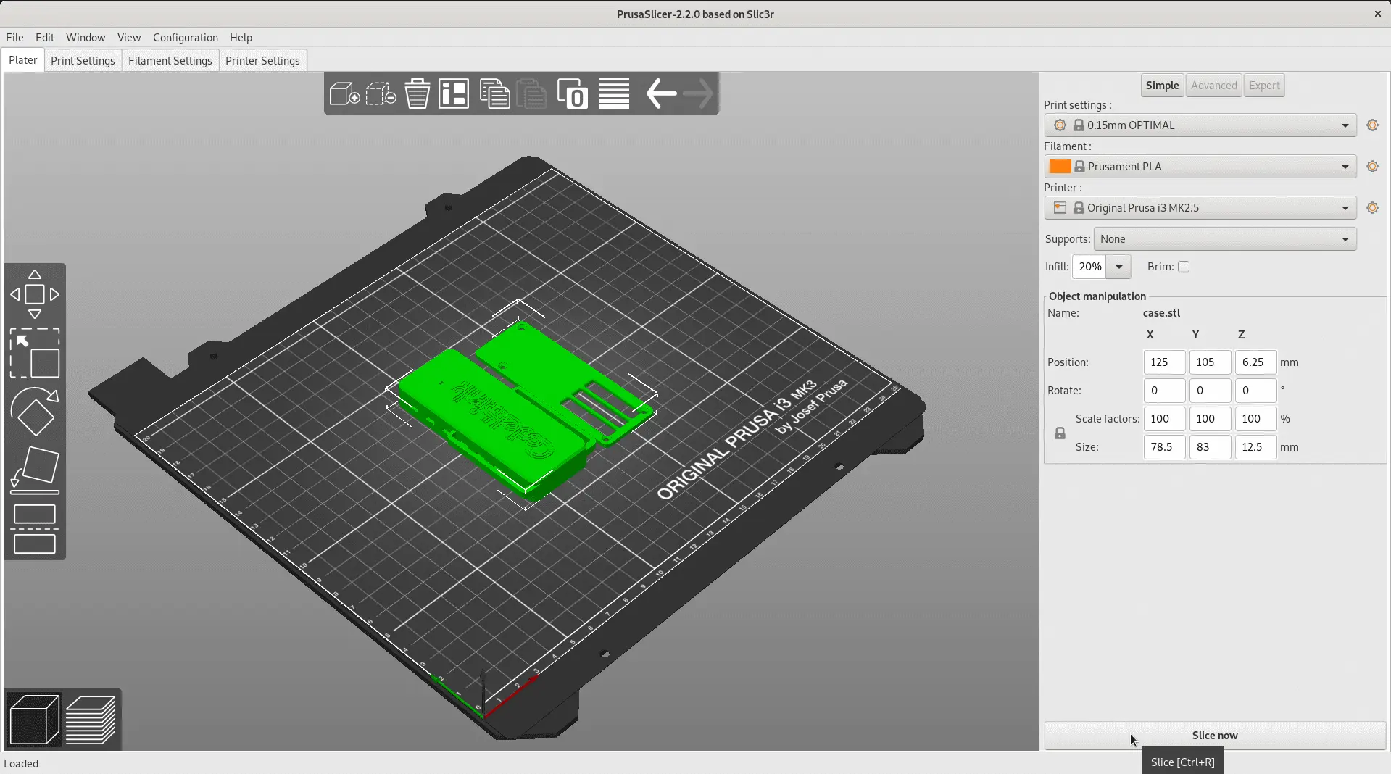Screen dimensions: 1391x774
Task: Select Simple mode
Action: pyautogui.click(x=1162, y=86)
